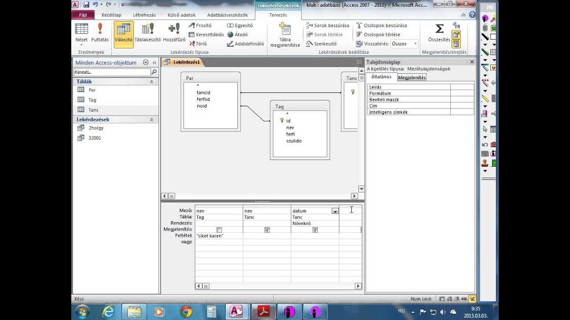Open Windows Start menu
This screenshot has height=320, width=570.
tap(83, 312)
